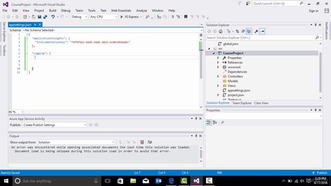
Task: Clear all output in Output window
Action: (x=142, y=142)
